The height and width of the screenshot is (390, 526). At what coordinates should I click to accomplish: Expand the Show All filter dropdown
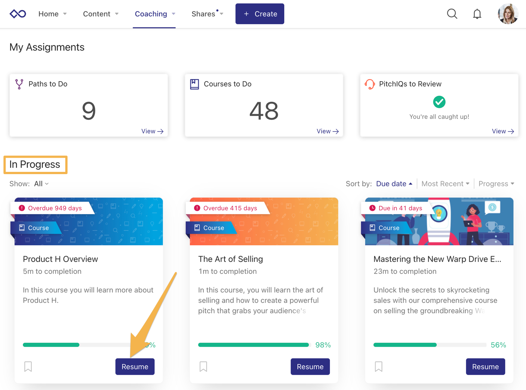click(41, 184)
